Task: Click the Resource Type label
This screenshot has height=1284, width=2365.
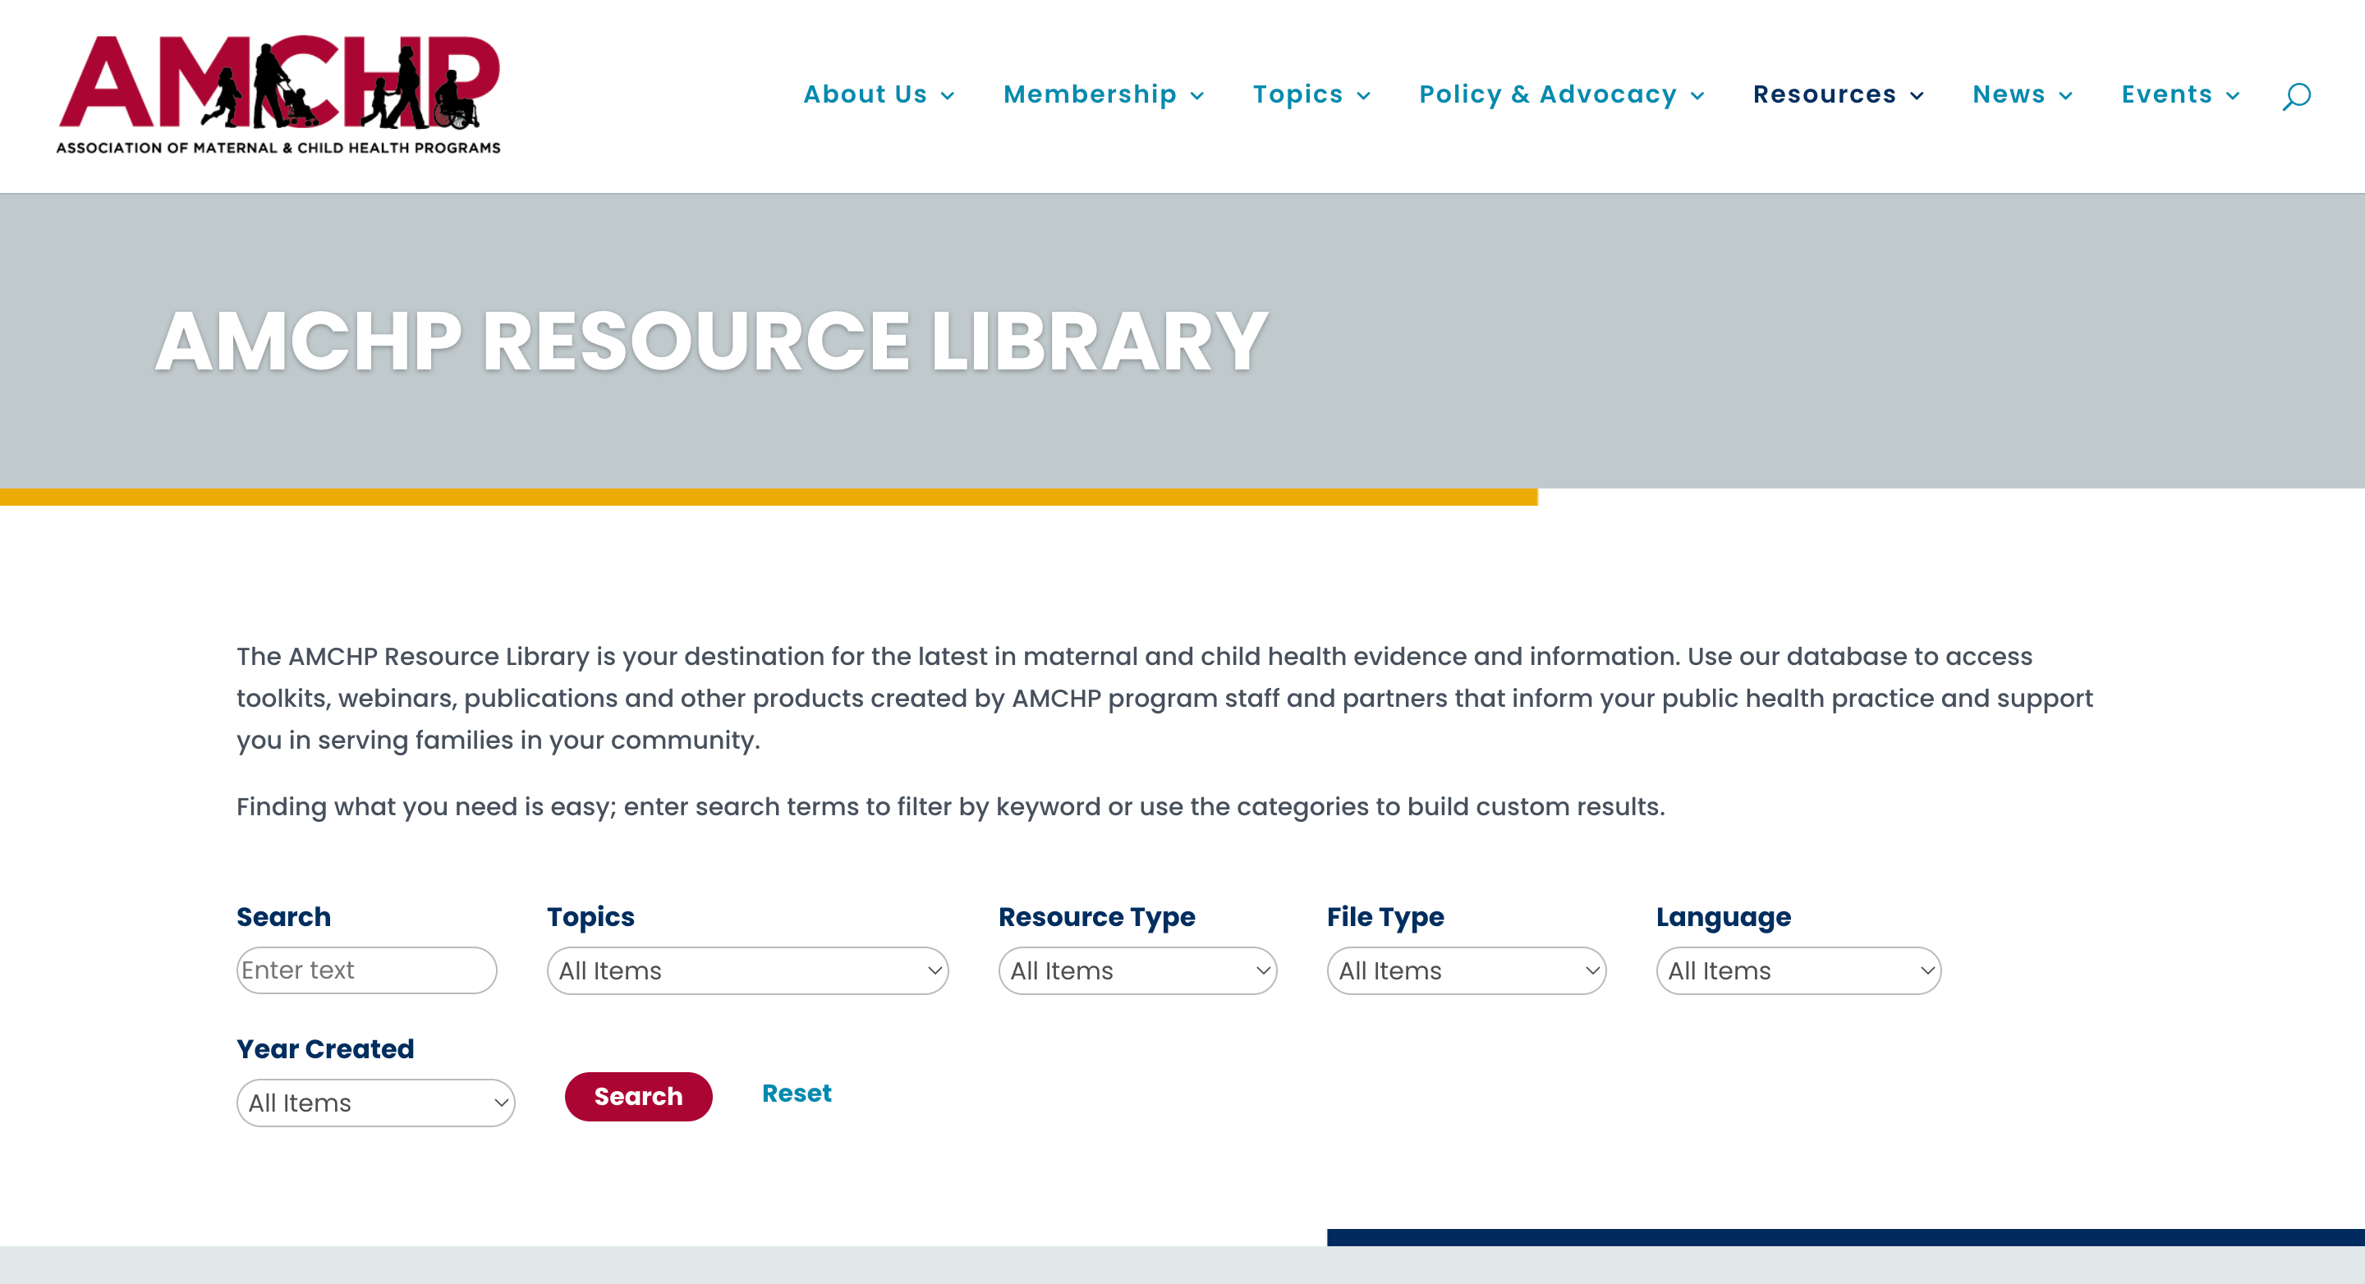Action: pyautogui.click(x=1096, y=917)
